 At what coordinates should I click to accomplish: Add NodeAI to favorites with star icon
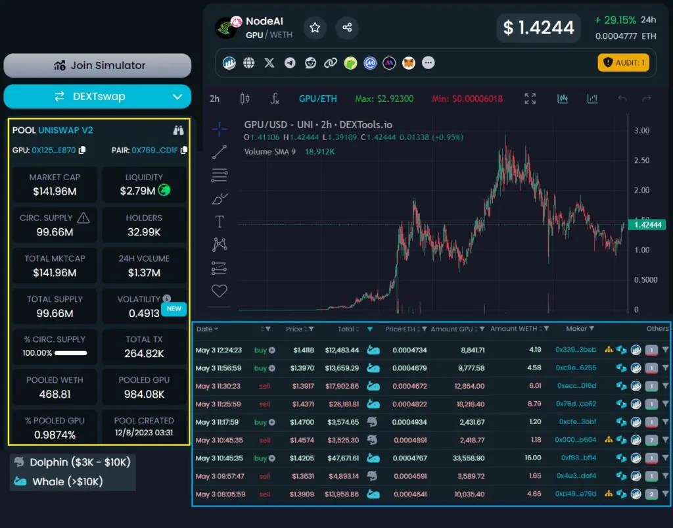(315, 28)
